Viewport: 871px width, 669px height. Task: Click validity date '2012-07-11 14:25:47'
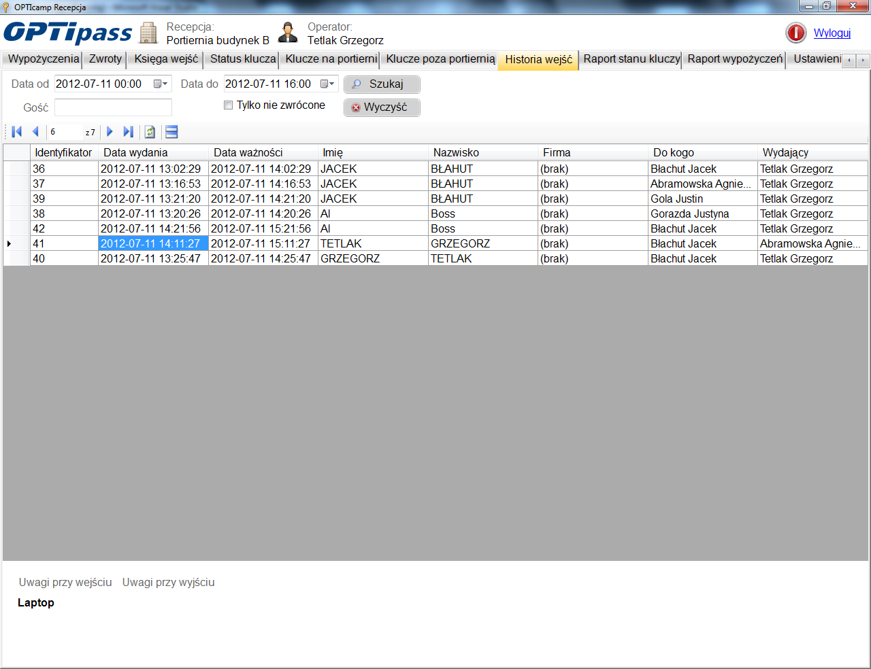pyautogui.click(x=263, y=258)
